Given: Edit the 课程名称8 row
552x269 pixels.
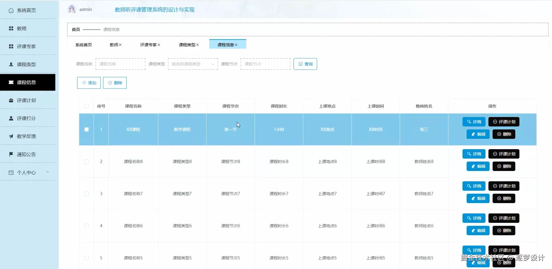Looking at the screenshot, I should click(478, 166).
